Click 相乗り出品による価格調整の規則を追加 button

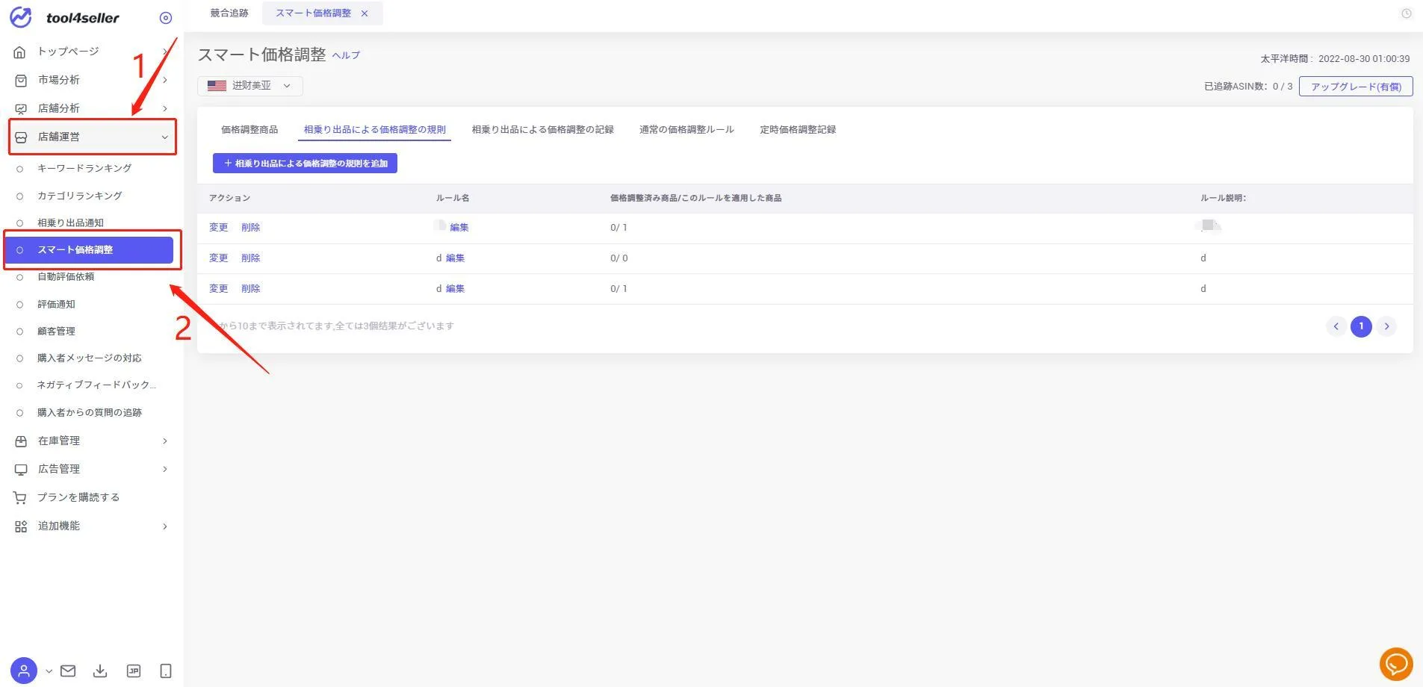[305, 163]
